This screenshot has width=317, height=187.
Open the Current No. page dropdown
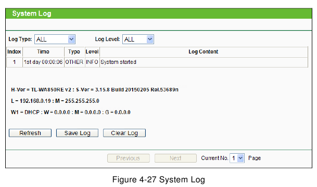[237, 158]
